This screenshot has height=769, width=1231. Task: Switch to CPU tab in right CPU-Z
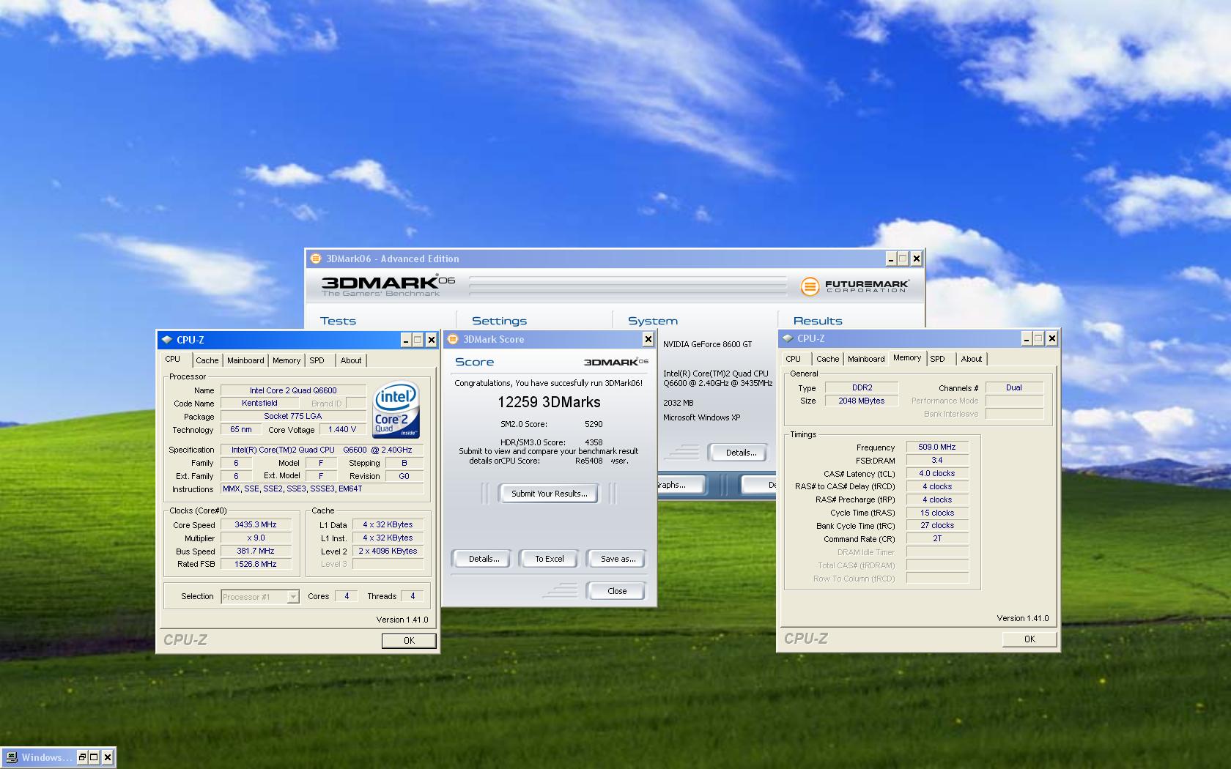click(793, 359)
